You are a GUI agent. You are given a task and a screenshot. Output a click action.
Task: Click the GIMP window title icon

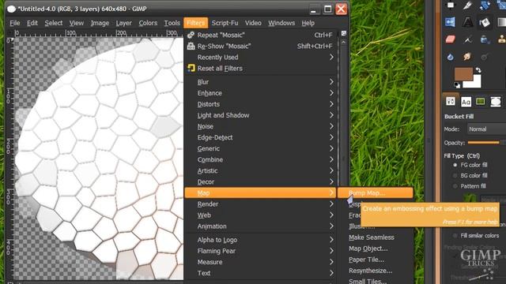pyautogui.click(x=11, y=9)
